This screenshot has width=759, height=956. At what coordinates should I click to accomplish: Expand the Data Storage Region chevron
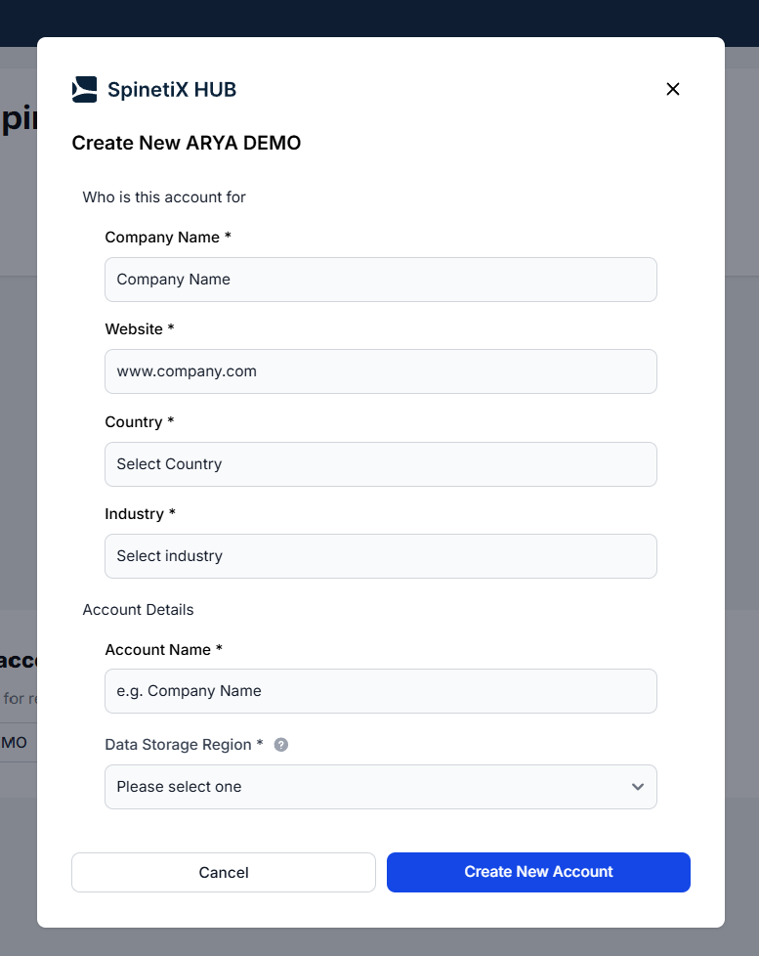(638, 787)
